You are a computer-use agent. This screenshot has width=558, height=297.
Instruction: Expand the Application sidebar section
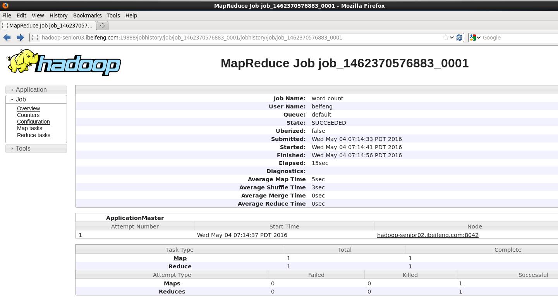click(36, 89)
